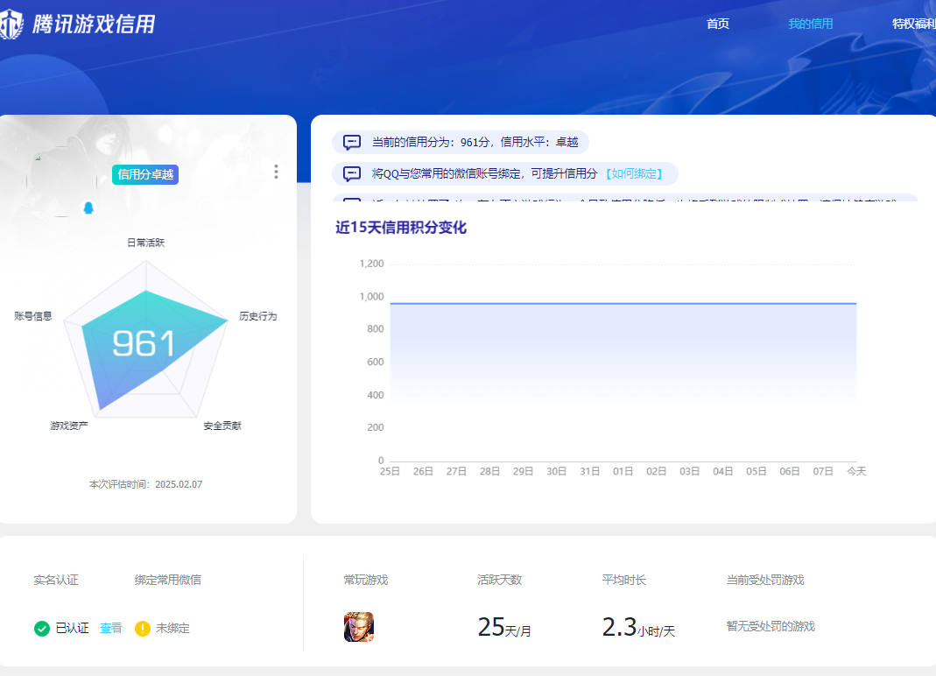Viewport: 936px width, 676px height.
Task: Click the 1,000 y-axis label
Action: point(371,297)
